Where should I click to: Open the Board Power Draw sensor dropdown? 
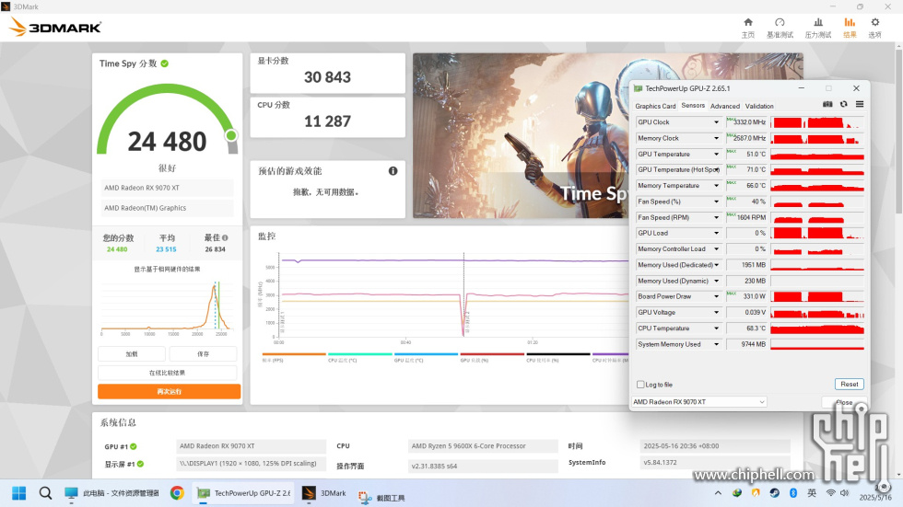(717, 296)
